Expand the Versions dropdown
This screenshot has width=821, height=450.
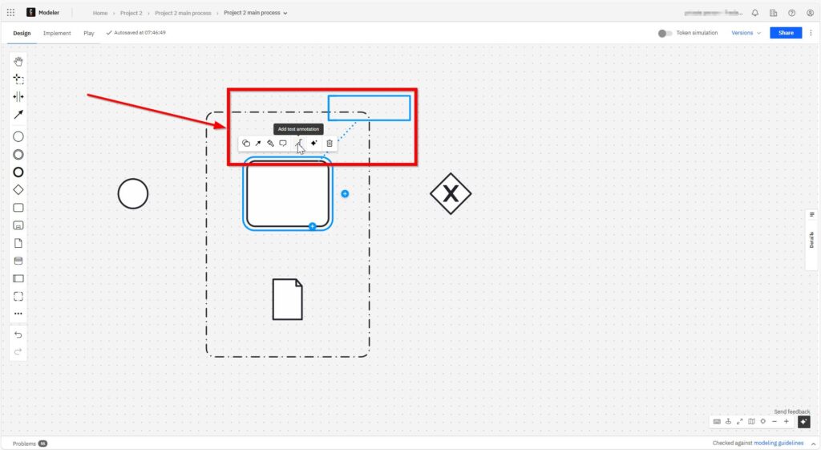(746, 33)
